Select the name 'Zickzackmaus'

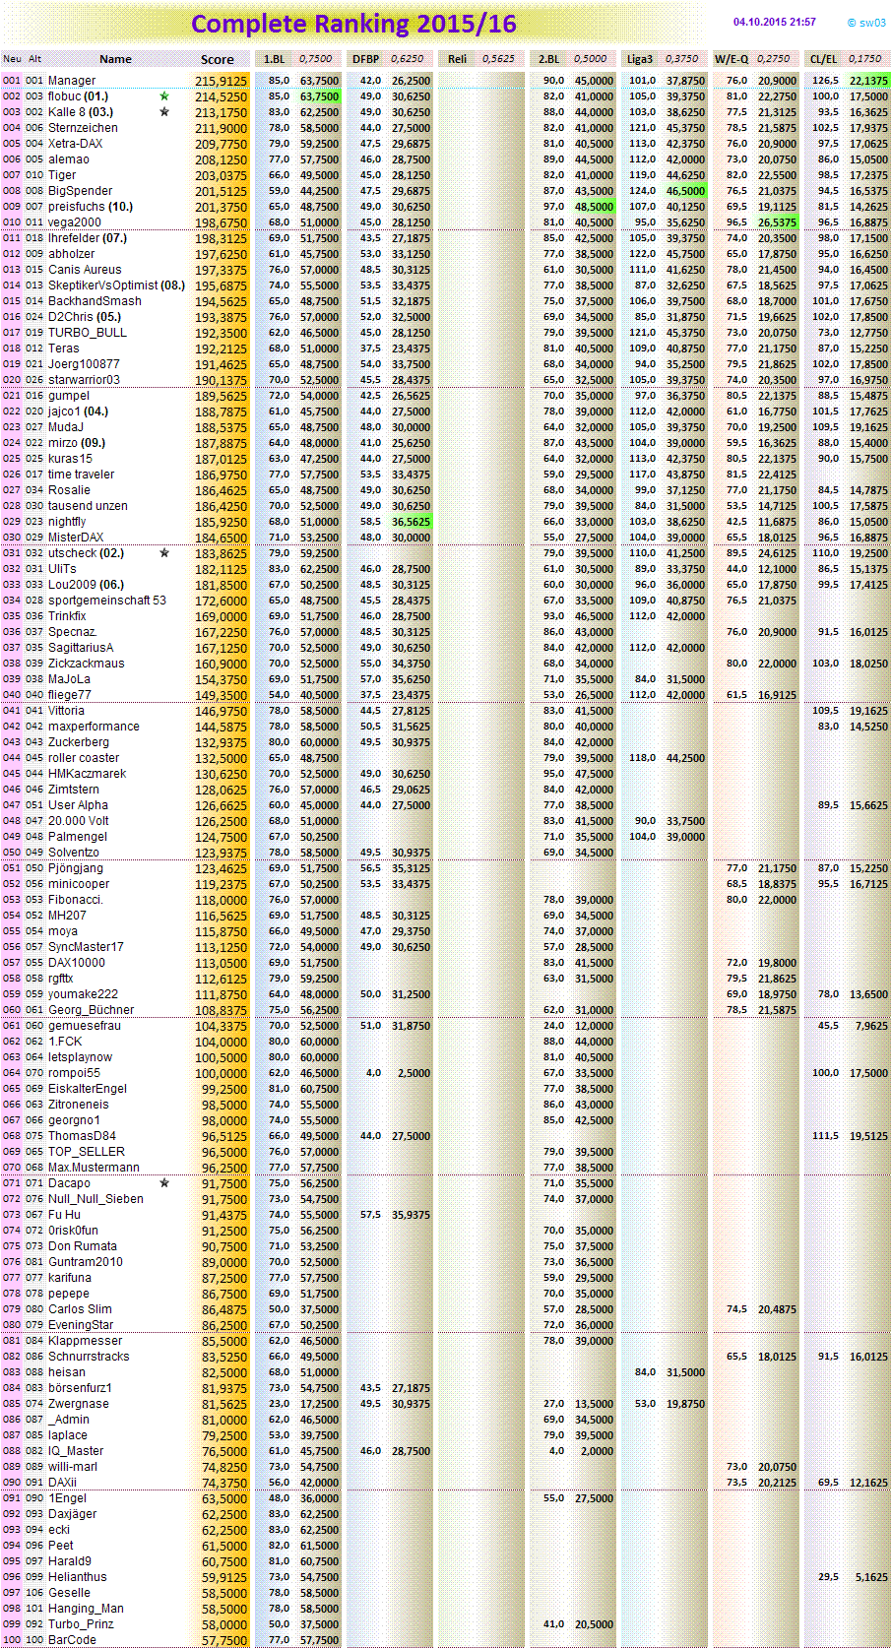(87, 664)
